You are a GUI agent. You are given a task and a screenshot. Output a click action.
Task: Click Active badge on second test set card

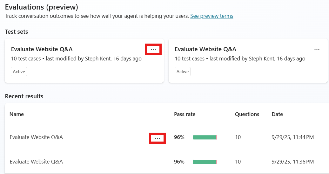(183, 72)
